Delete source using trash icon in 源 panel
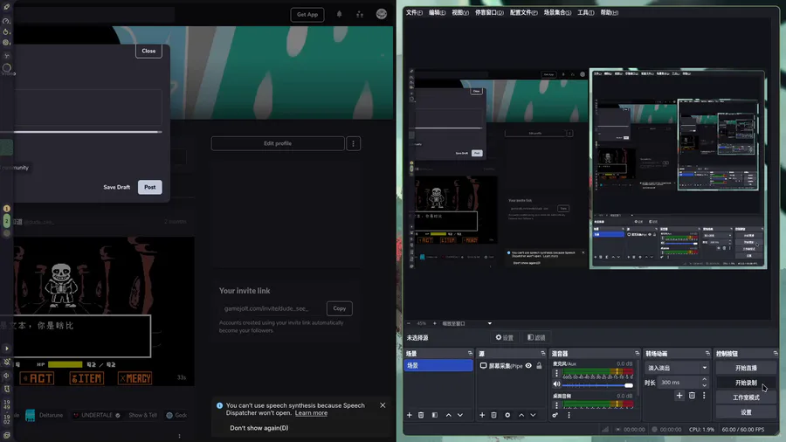 pos(493,415)
